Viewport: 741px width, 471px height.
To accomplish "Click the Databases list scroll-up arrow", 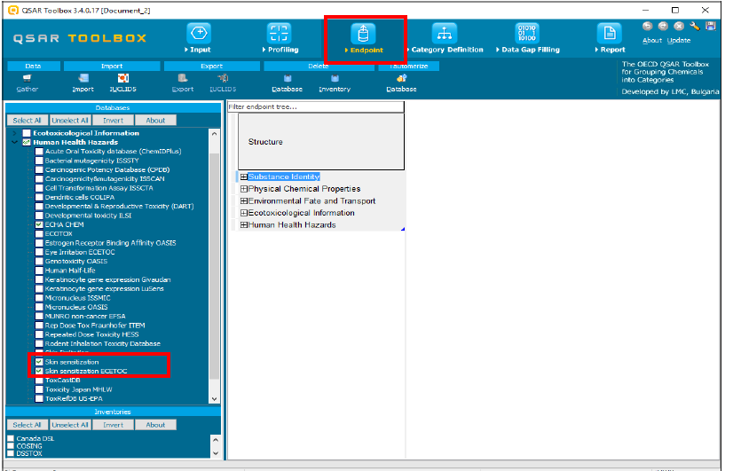I will (x=215, y=134).
